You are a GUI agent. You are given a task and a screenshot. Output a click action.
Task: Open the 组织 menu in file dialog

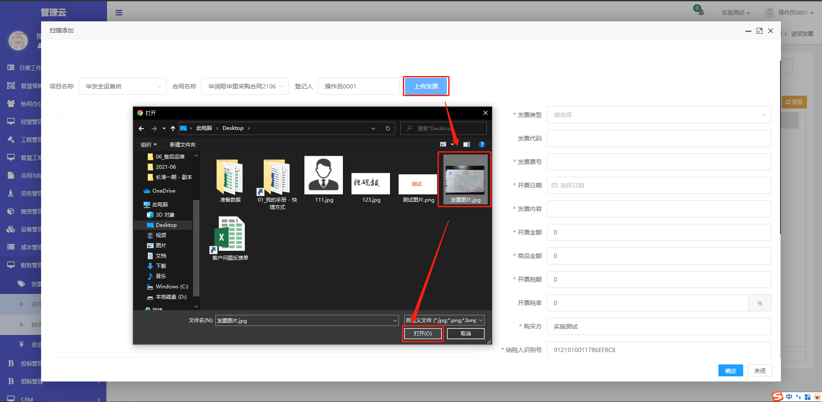click(x=149, y=145)
